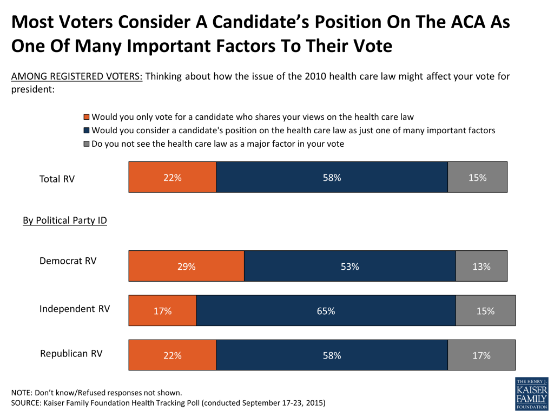This screenshot has height=416, width=554.
Task: Click the orange legend swatch
Action: pos(86,117)
